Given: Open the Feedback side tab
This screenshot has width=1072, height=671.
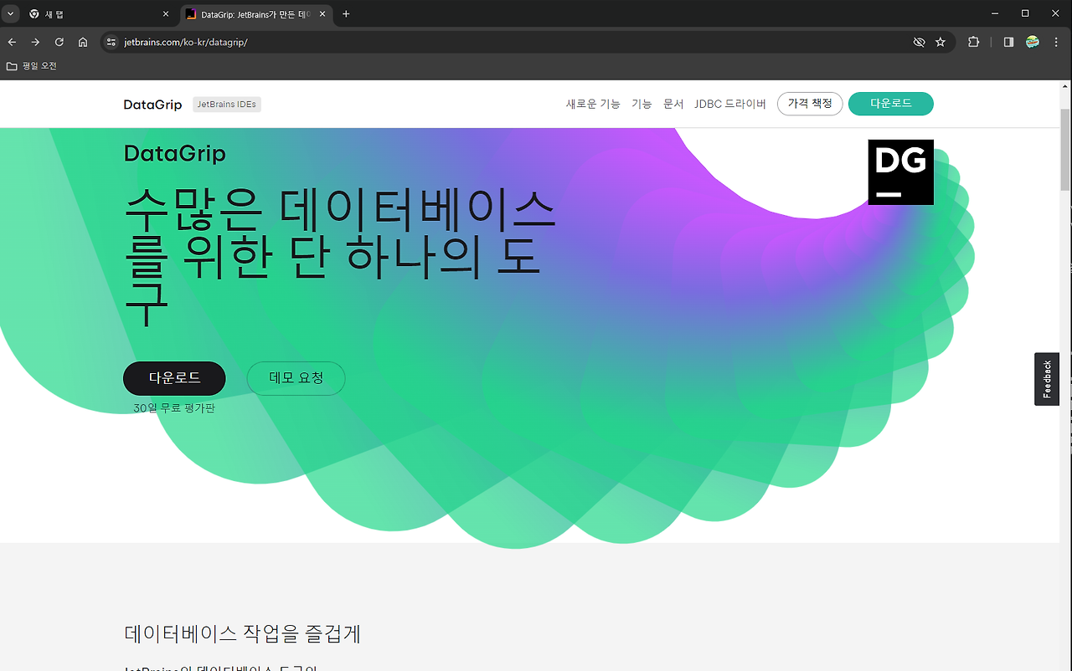Looking at the screenshot, I should pyautogui.click(x=1047, y=379).
